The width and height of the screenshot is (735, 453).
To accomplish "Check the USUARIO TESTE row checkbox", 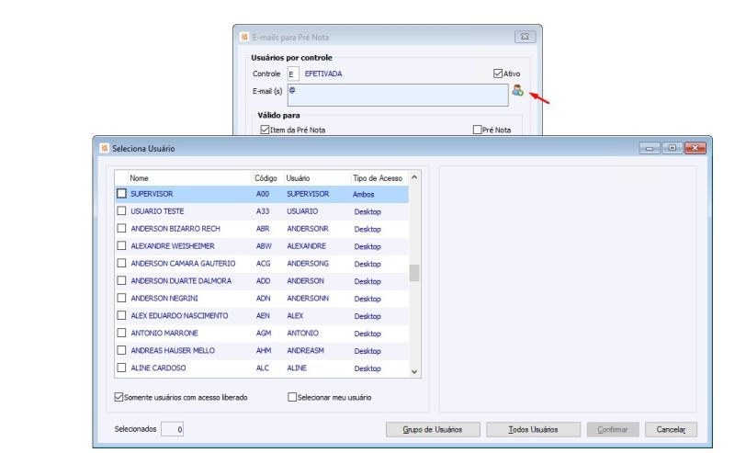I will tap(121, 210).
